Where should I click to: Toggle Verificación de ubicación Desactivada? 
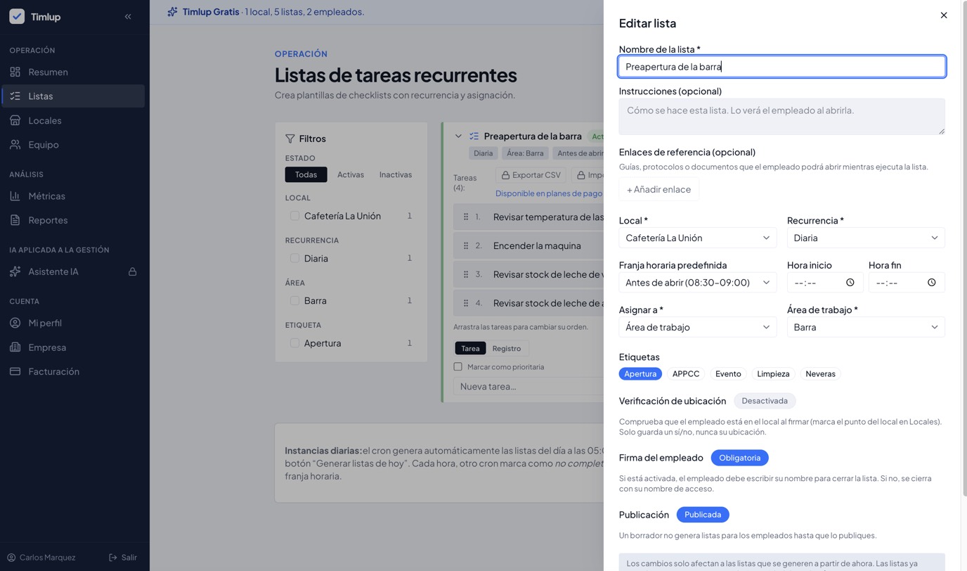pos(765,401)
